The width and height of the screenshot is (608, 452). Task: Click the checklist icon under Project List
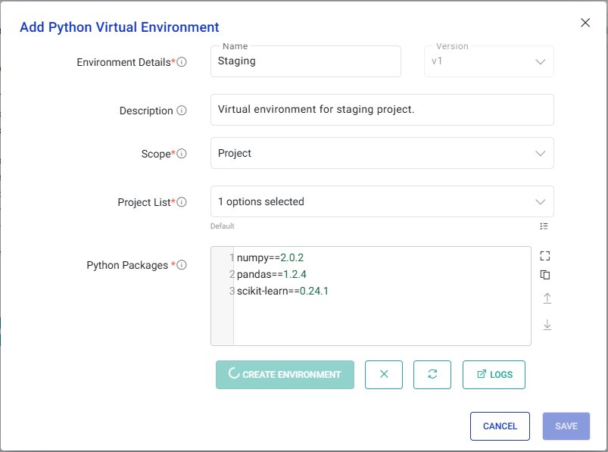tap(544, 226)
